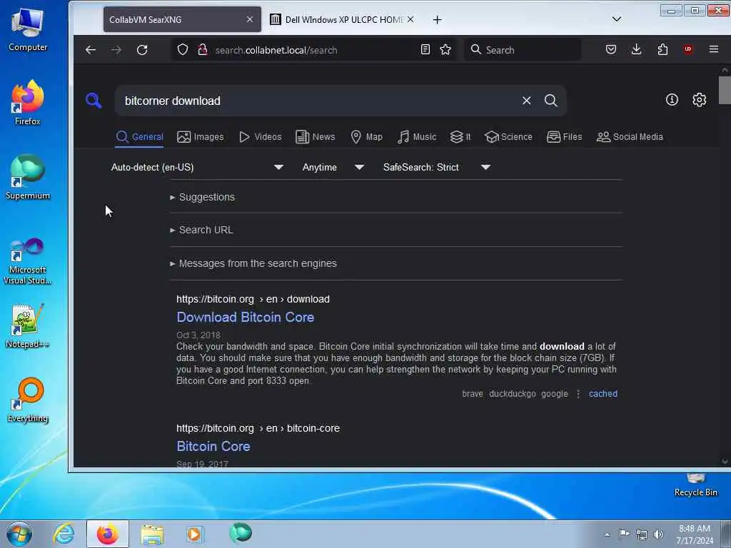Select the Videos search category
Image resolution: width=731 pixels, height=548 pixels.
[x=260, y=137]
